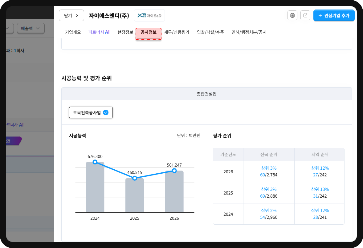Image resolution: width=363 pixels, height=248 pixels.
Task: Click the 닫기 close panel button
Action: coord(71,15)
